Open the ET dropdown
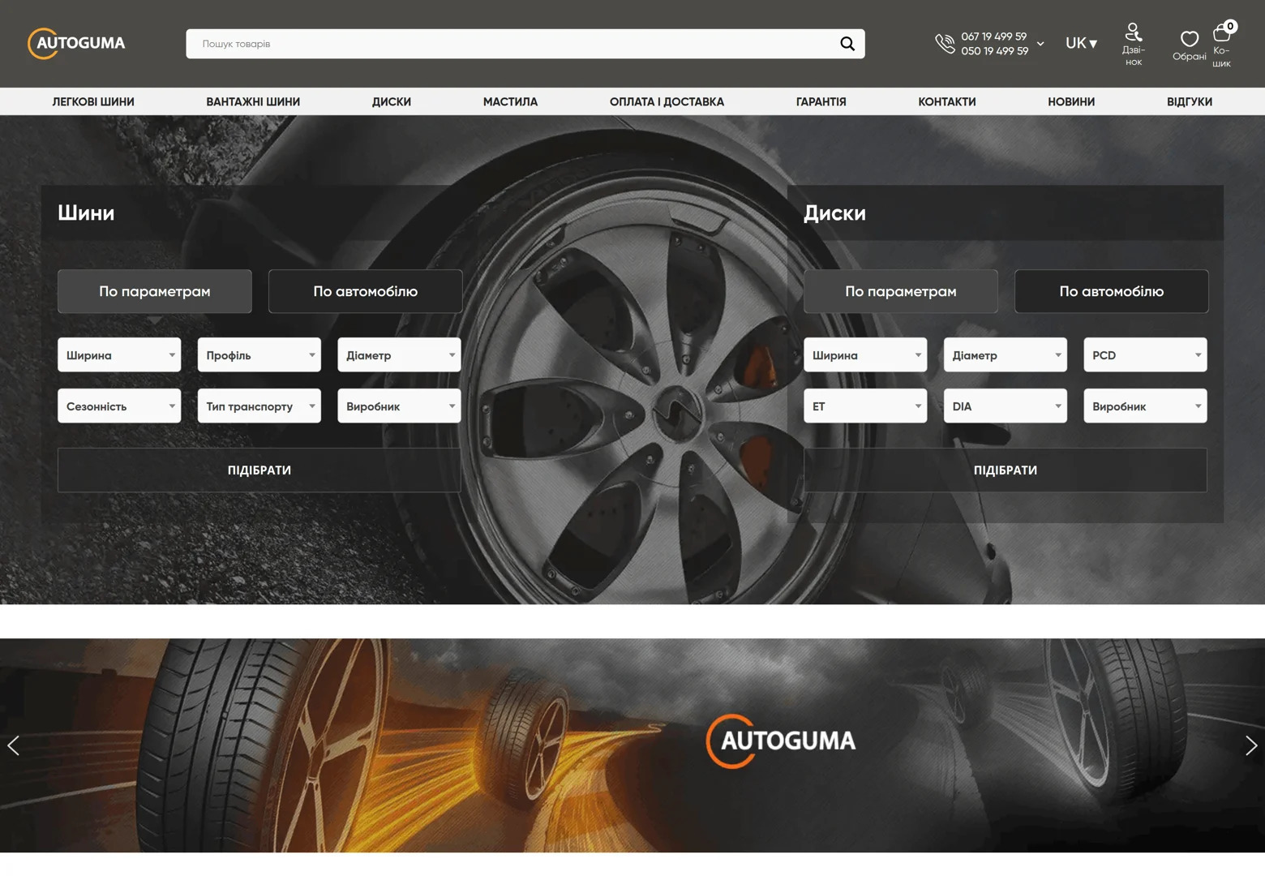The height and width of the screenshot is (876, 1265). (865, 406)
